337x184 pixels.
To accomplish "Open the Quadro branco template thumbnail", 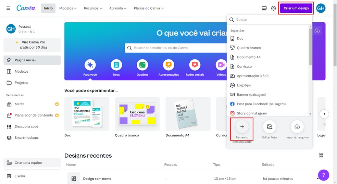I will (137, 114).
